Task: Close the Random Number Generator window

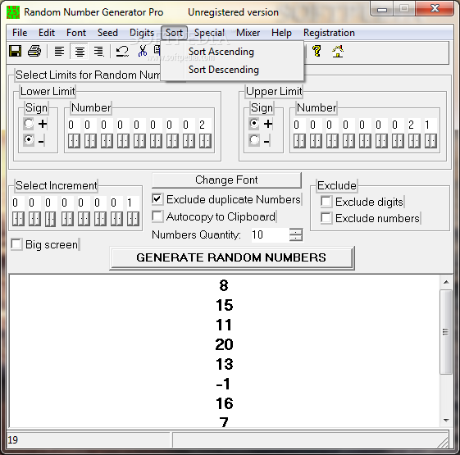Action: click(435, 9)
